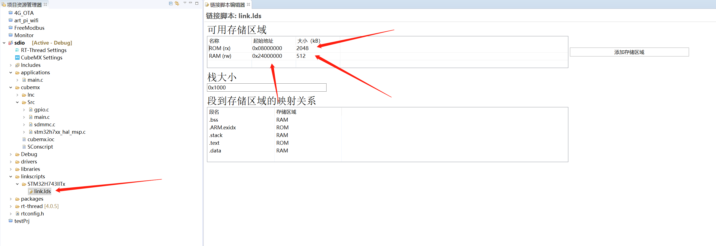The height and width of the screenshot is (246, 716).
Task: Collapse all projects in the explorer toolbar
Action: 171,3
